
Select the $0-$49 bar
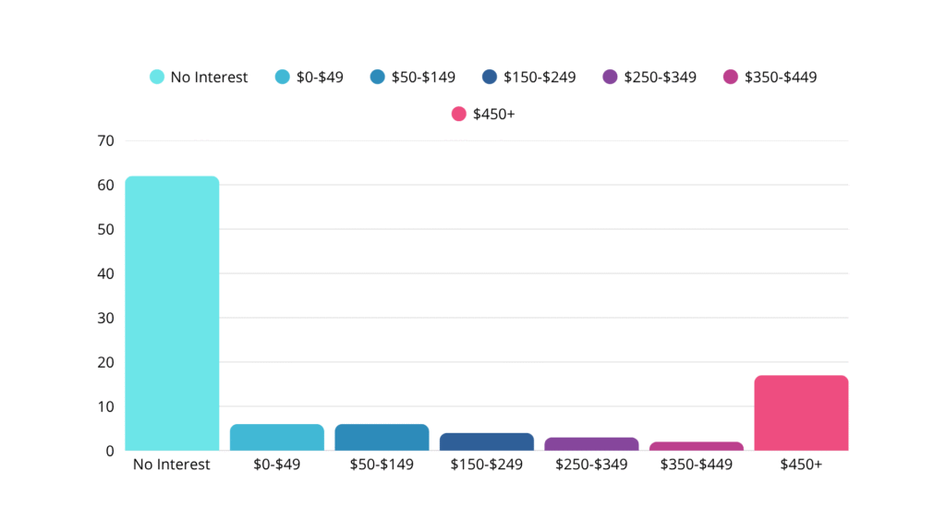point(277,438)
